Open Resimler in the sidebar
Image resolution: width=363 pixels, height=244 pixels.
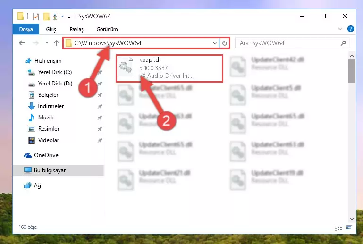(x=43, y=129)
